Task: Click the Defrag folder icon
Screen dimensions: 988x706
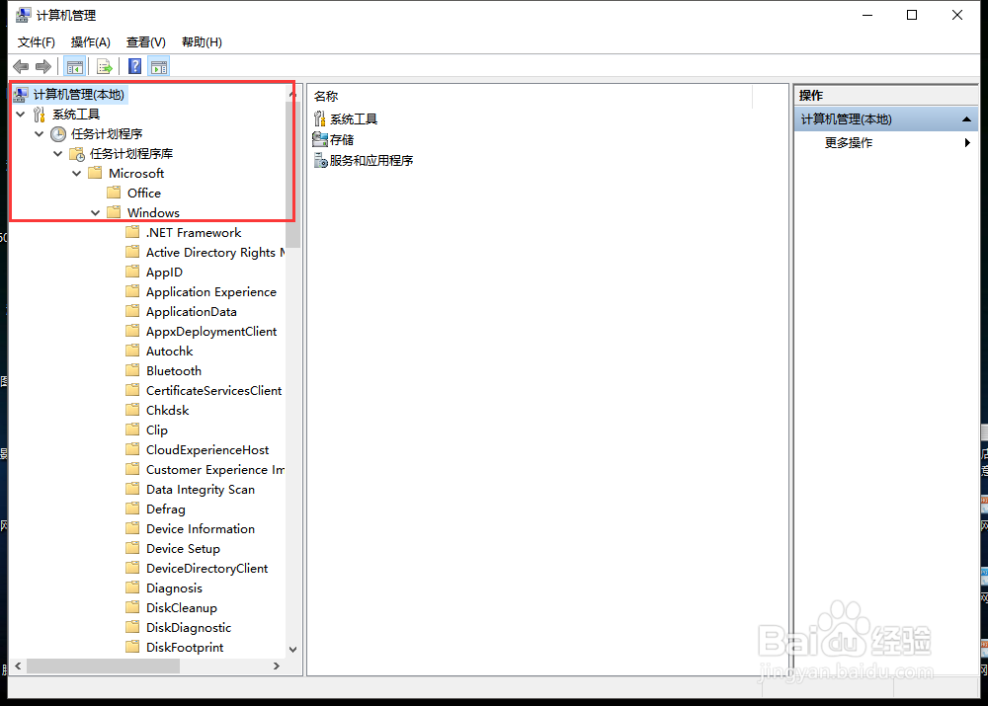Action: click(133, 509)
